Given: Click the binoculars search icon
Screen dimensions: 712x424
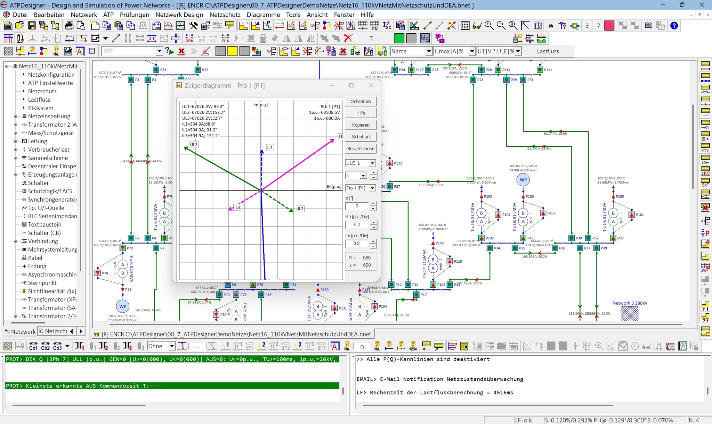Looking at the screenshot, I should [x=551, y=26].
